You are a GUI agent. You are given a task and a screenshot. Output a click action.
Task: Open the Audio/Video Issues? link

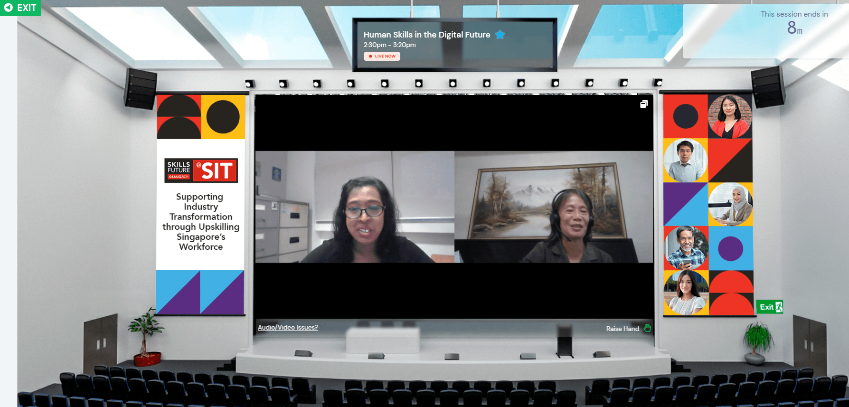tap(288, 327)
